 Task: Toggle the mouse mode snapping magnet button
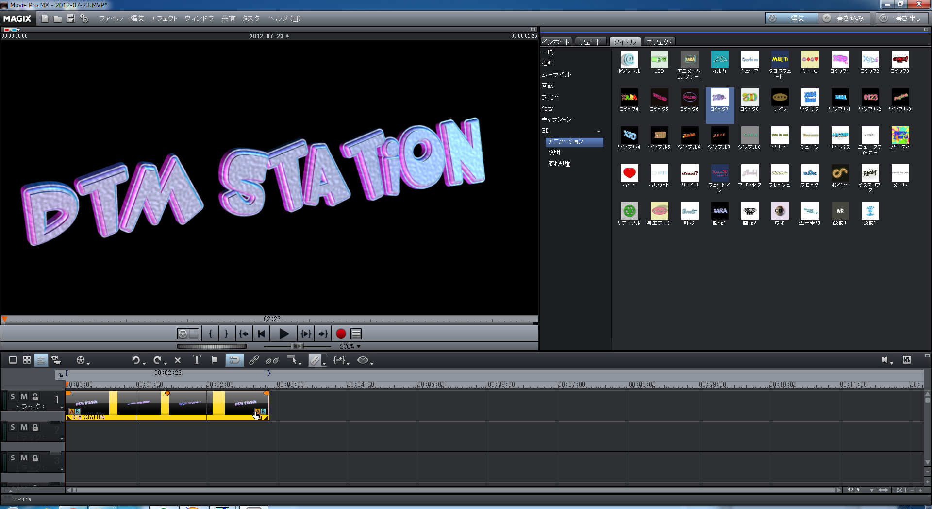coord(234,360)
